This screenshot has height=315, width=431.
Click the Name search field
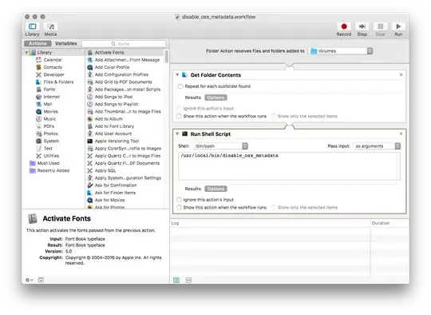[x=124, y=44]
